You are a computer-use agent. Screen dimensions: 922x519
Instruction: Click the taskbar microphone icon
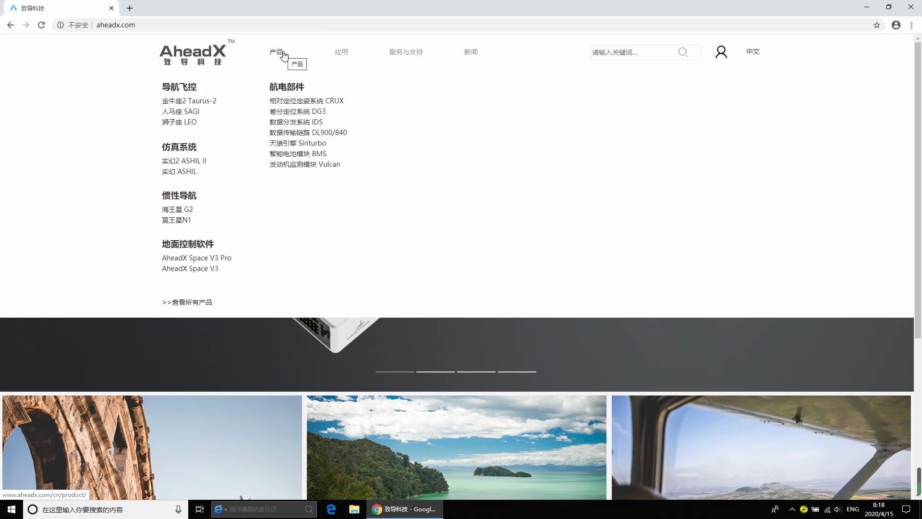point(178,509)
